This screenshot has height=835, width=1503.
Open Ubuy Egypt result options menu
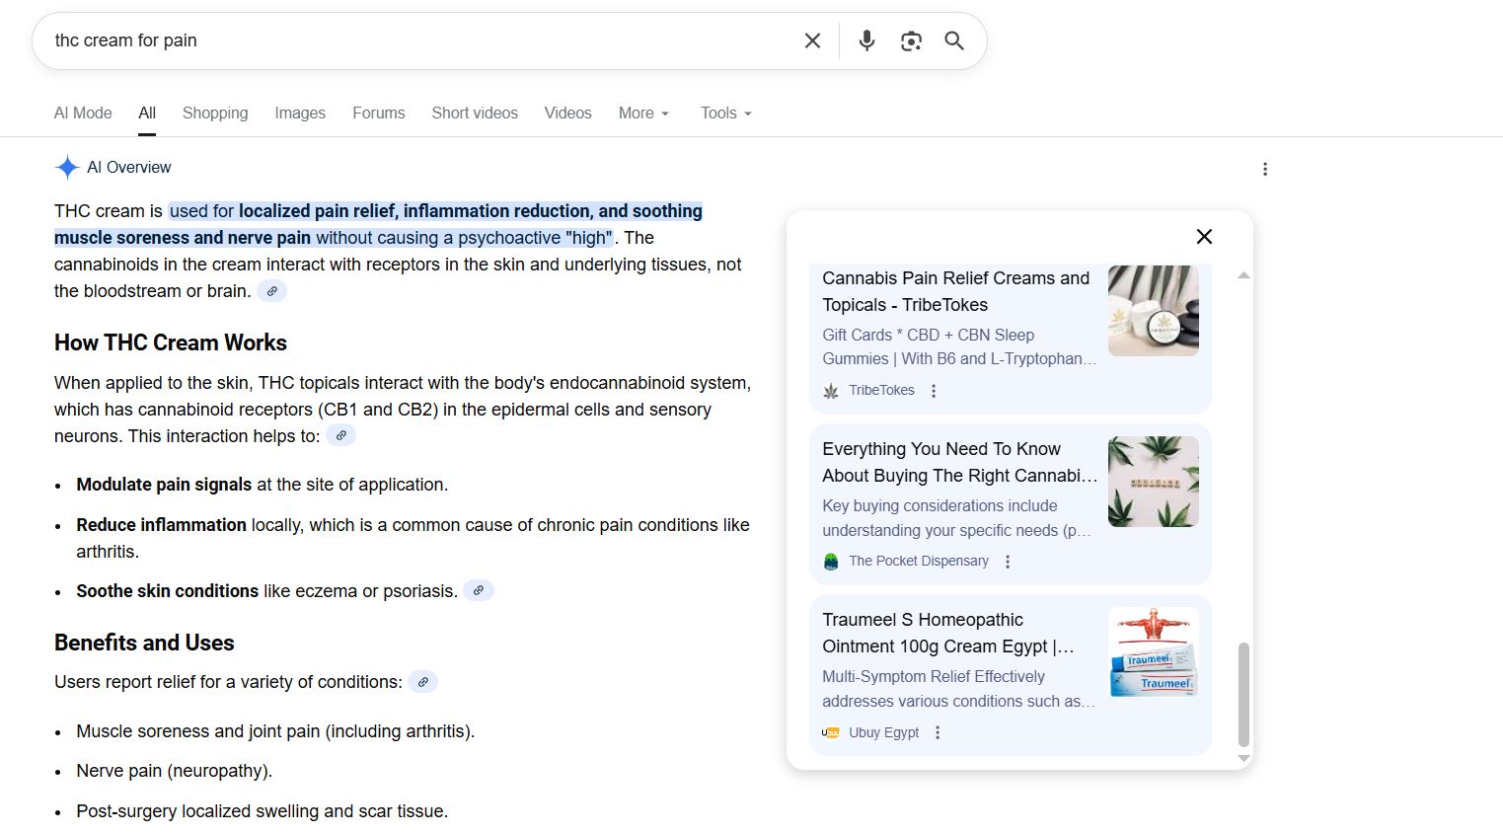938,732
